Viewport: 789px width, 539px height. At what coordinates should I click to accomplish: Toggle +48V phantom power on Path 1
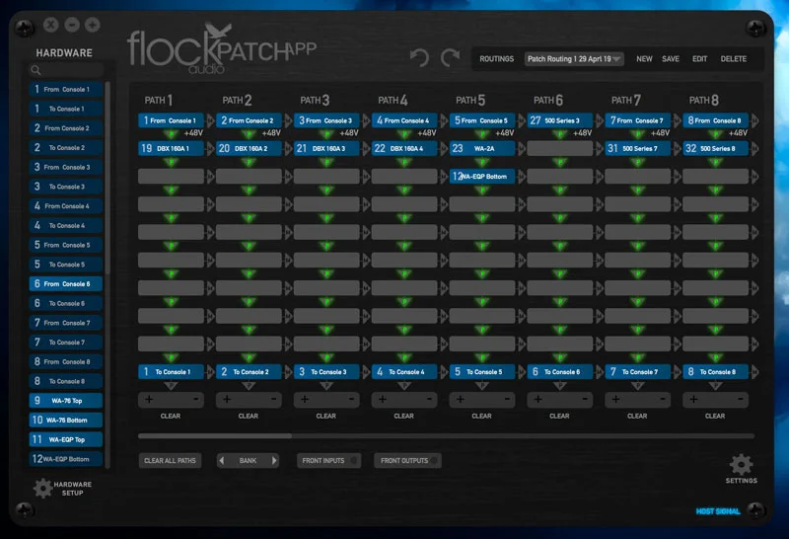[x=193, y=133]
